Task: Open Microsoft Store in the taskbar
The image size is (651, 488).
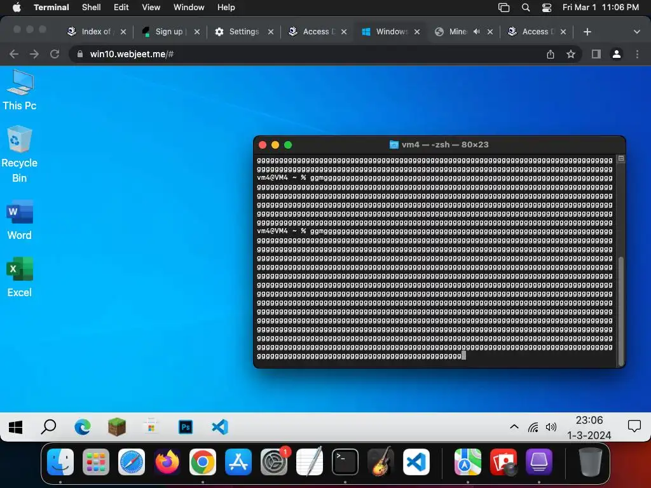Action: [151, 427]
